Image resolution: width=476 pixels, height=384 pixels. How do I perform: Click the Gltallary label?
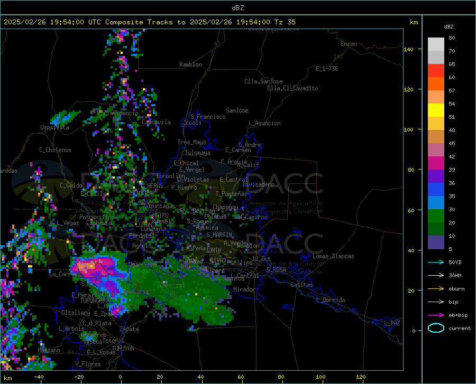76,313
